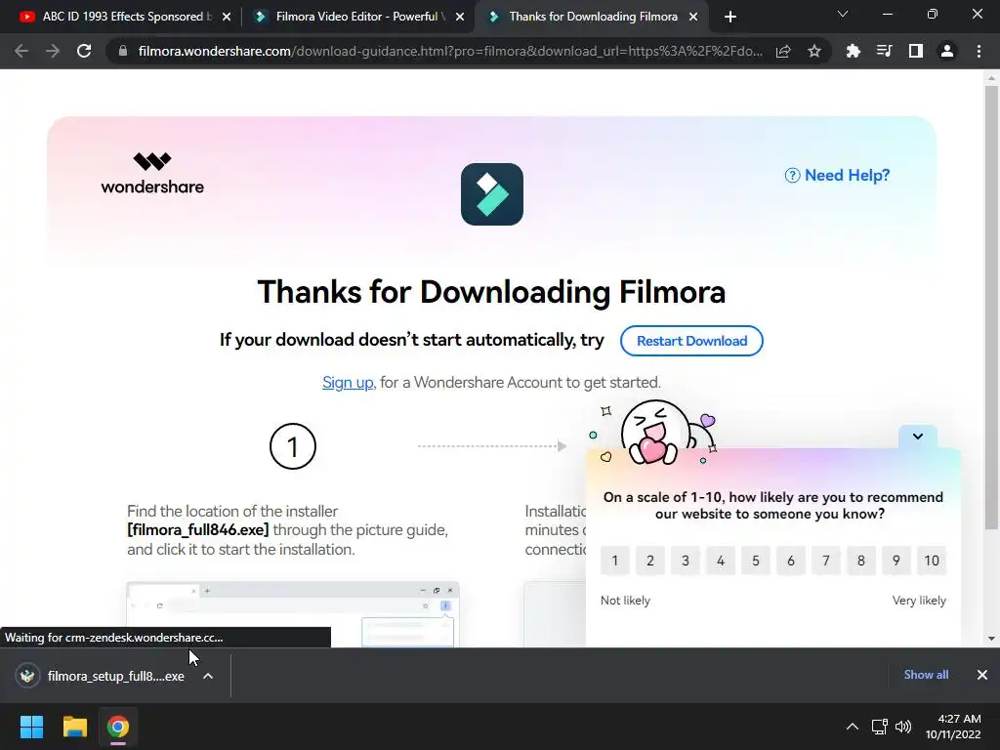
Task: Rate 2 on the recommendation survey
Action: coord(649,561)
